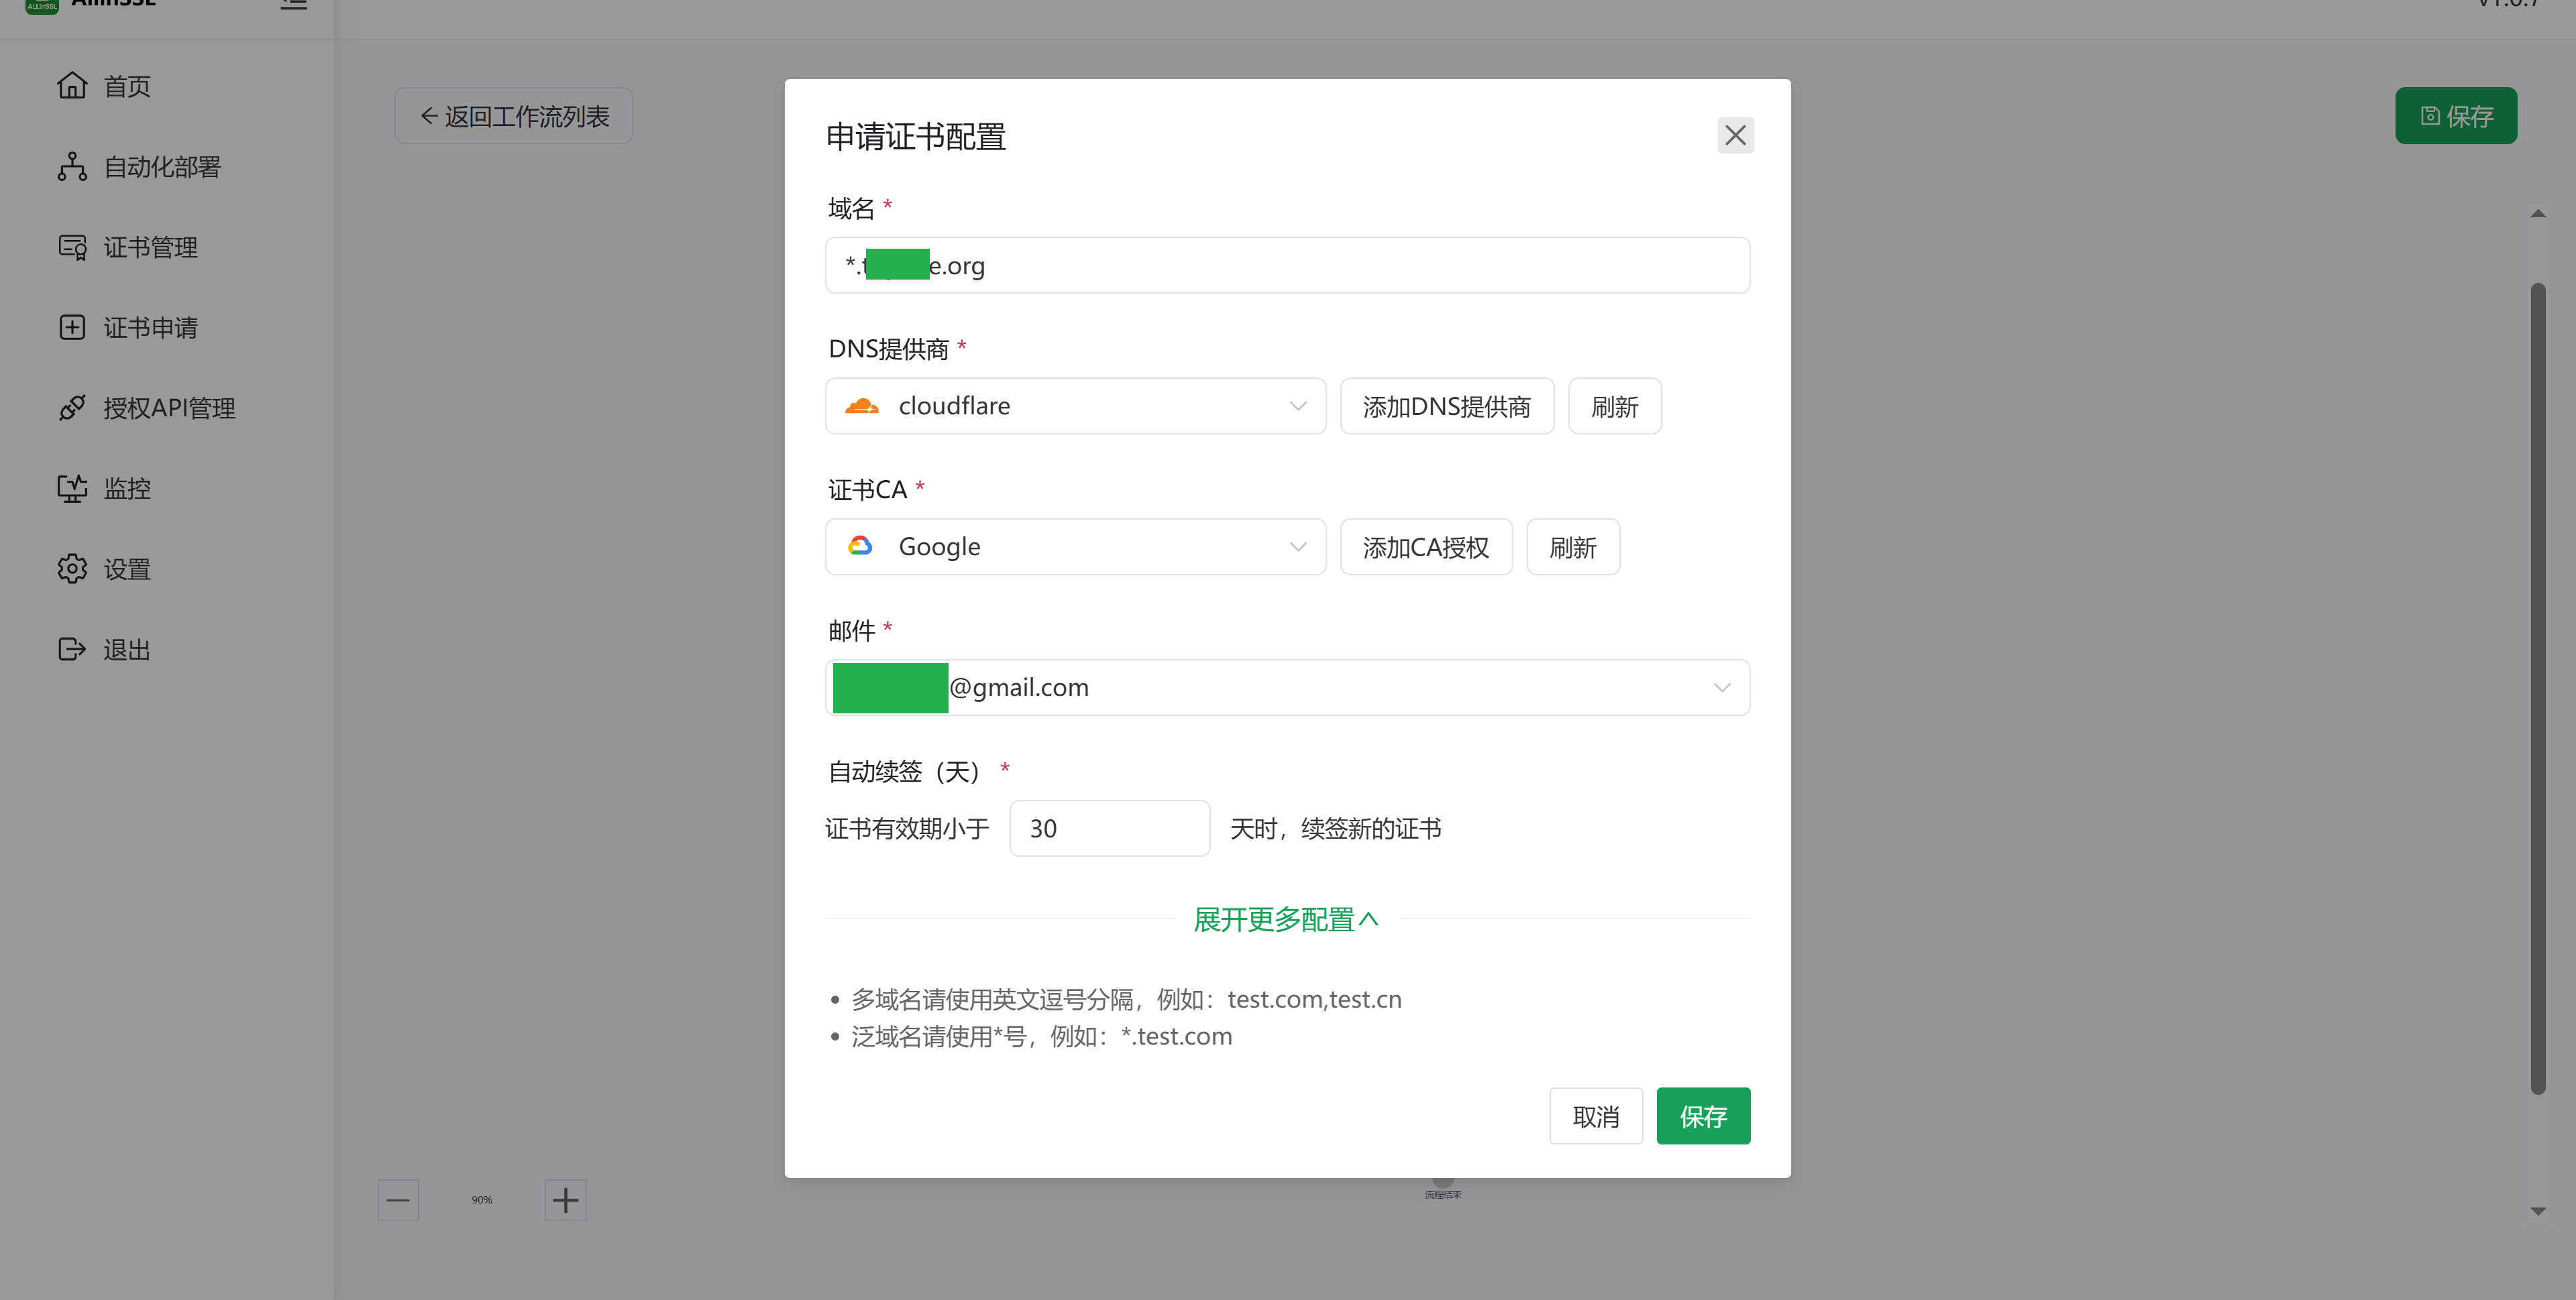Screen dimensions: 2576x1300
Task: Click 刷新 next to 证书CA
Action: coord(1573,546)
